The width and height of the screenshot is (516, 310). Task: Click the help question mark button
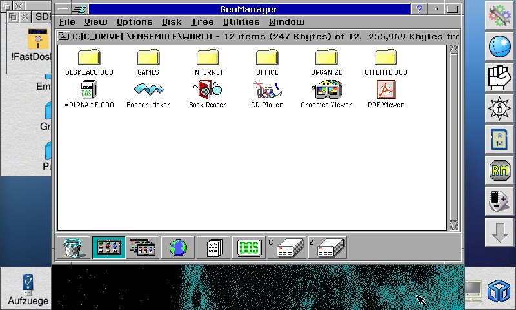tap(420, 9)
